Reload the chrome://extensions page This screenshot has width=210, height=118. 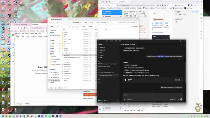[18, 28]
